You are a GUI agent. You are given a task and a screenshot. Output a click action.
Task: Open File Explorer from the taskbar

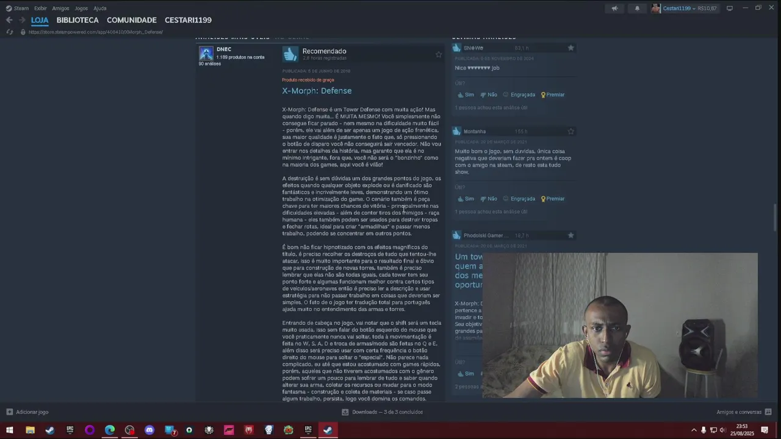[x=30, y=430]
